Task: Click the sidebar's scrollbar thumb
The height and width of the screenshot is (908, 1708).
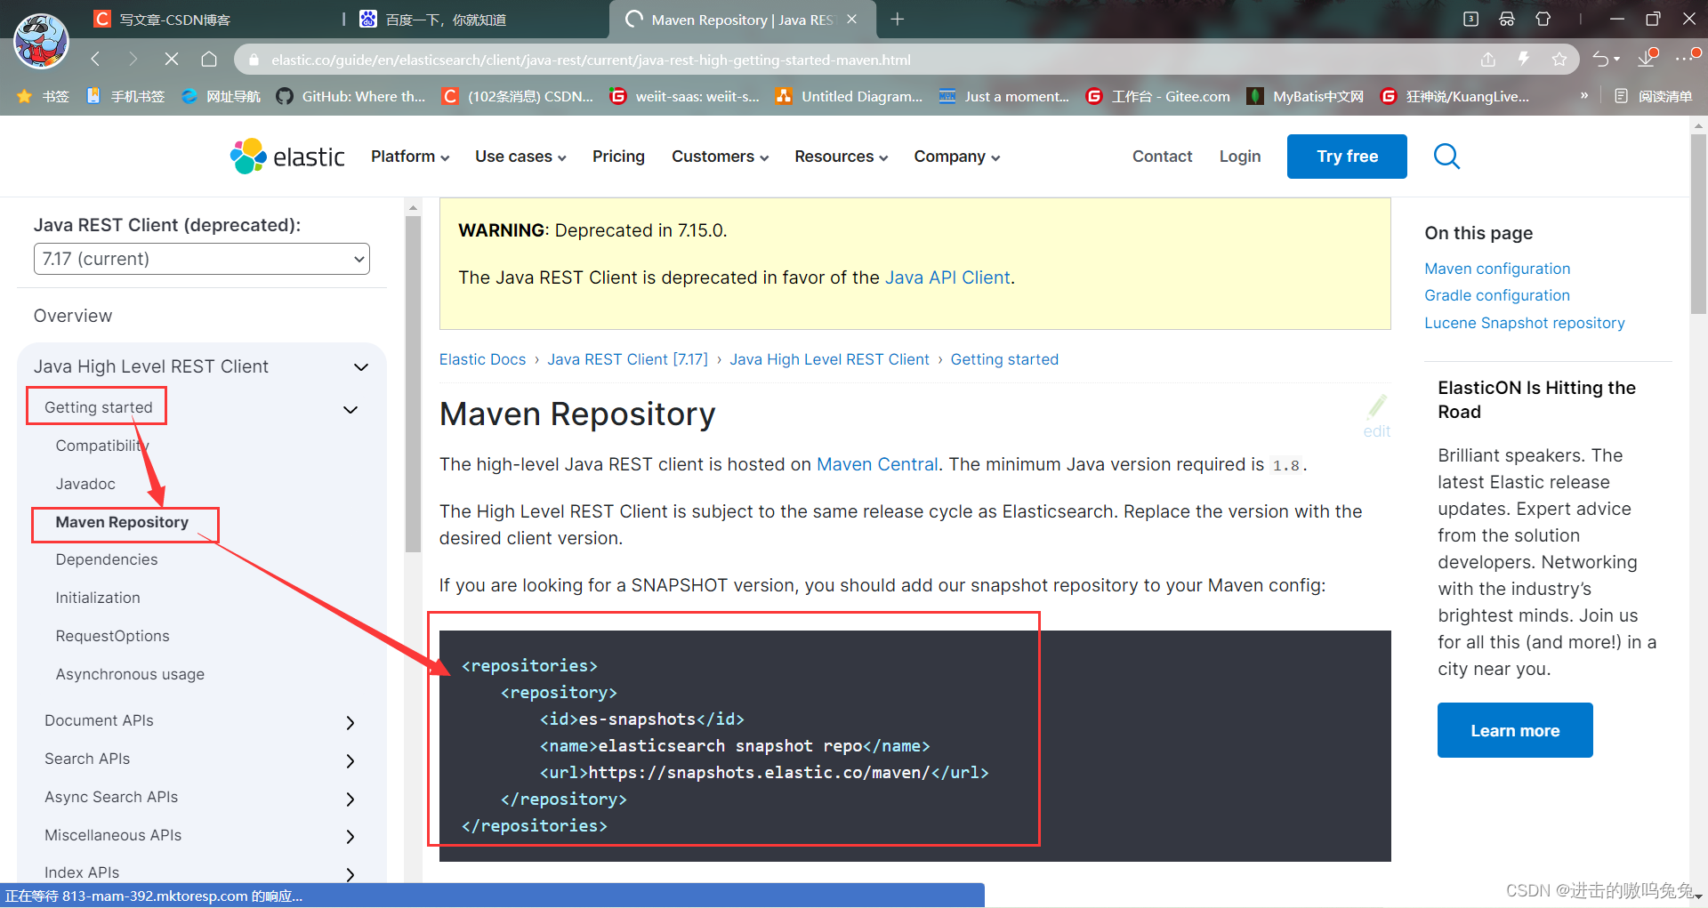Action: [x=413, y=384]
